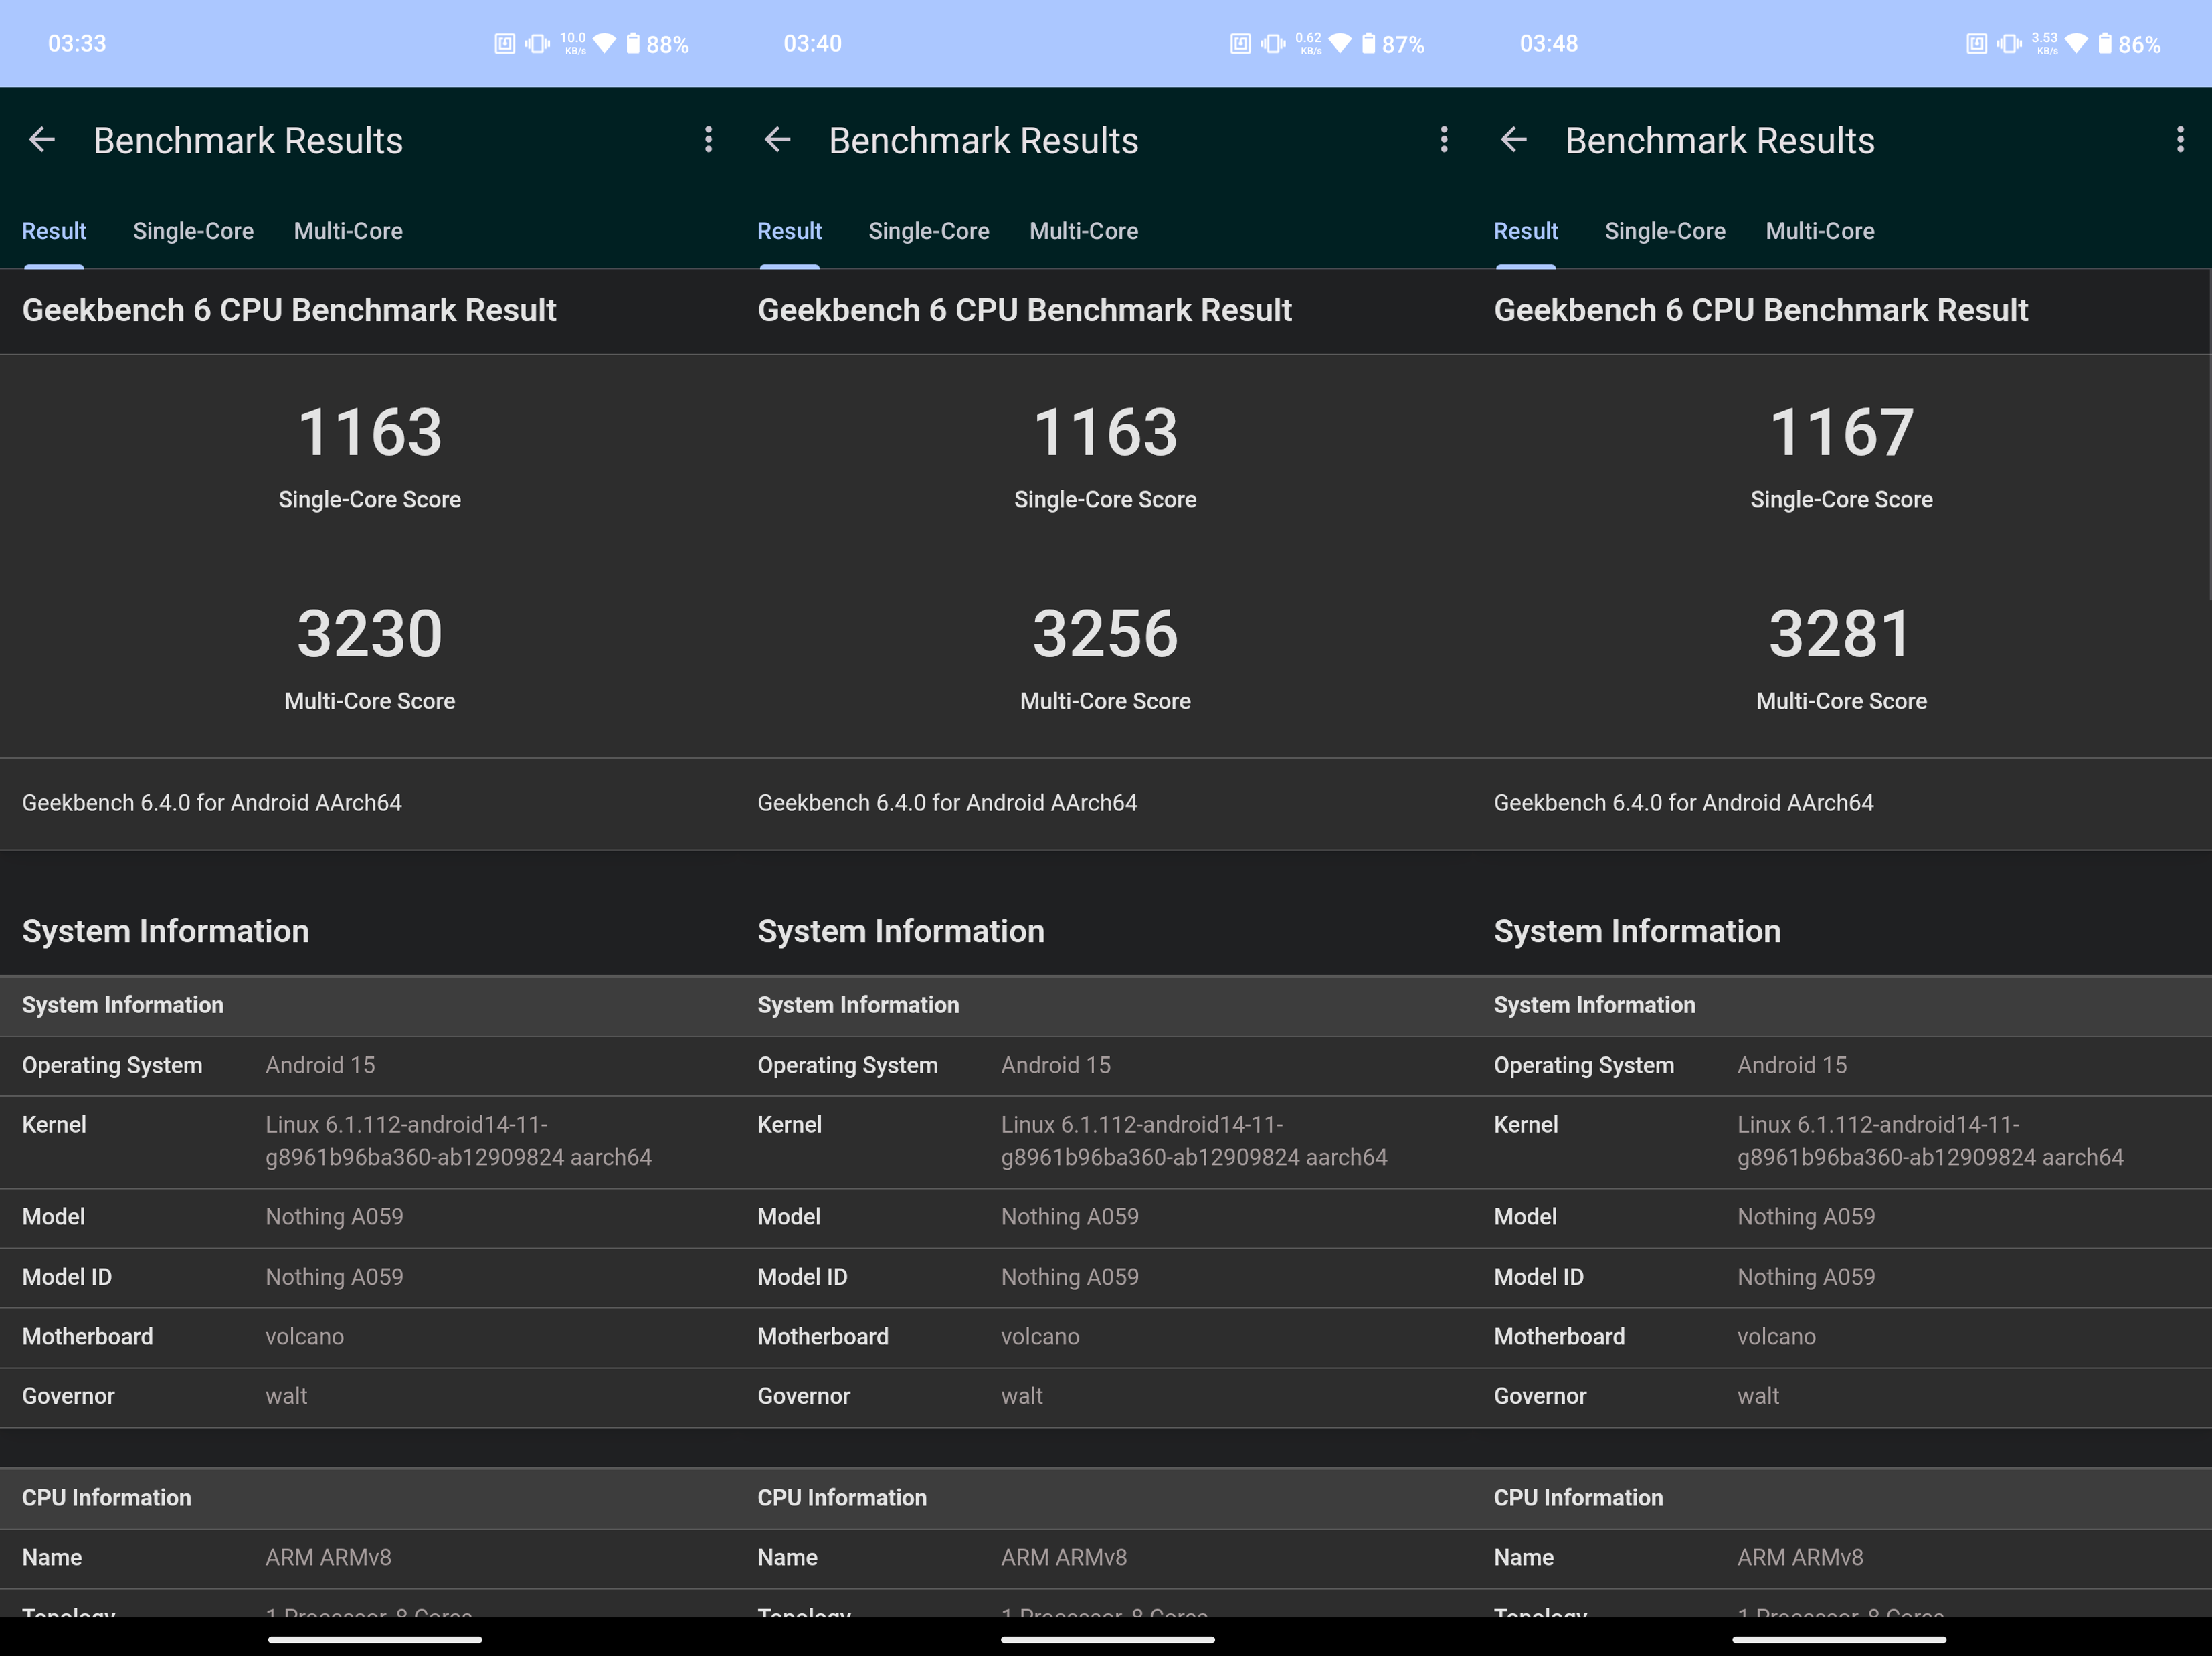This screenshot has width=2212, height=1656.
Task: Tap back arrow in first Benchmark Results panel
Action: point(42,140)
